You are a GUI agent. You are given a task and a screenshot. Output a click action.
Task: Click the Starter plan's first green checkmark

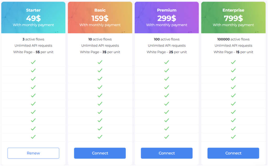[33, 62]
